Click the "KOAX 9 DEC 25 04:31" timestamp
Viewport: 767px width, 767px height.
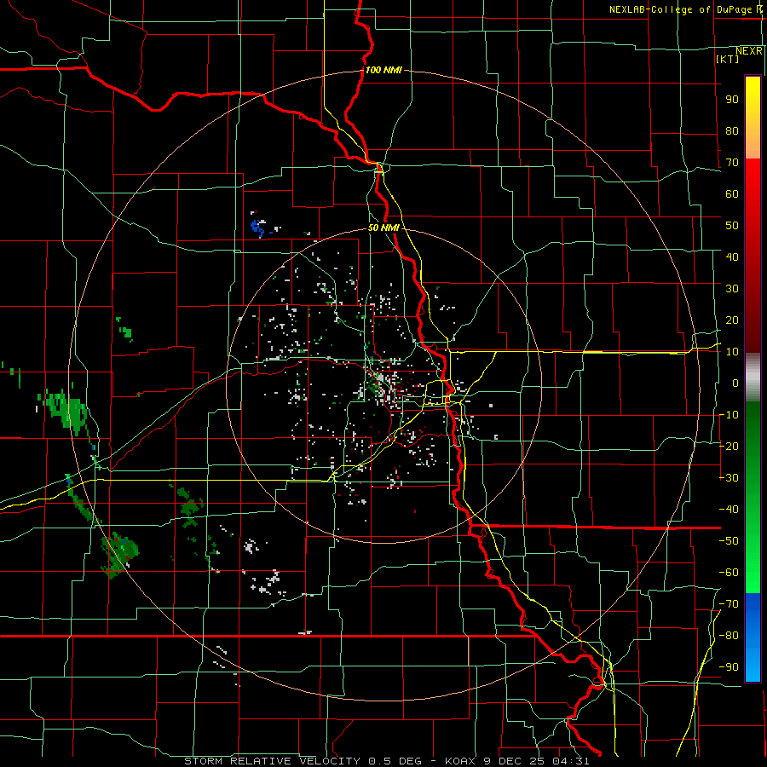point(517,761)
